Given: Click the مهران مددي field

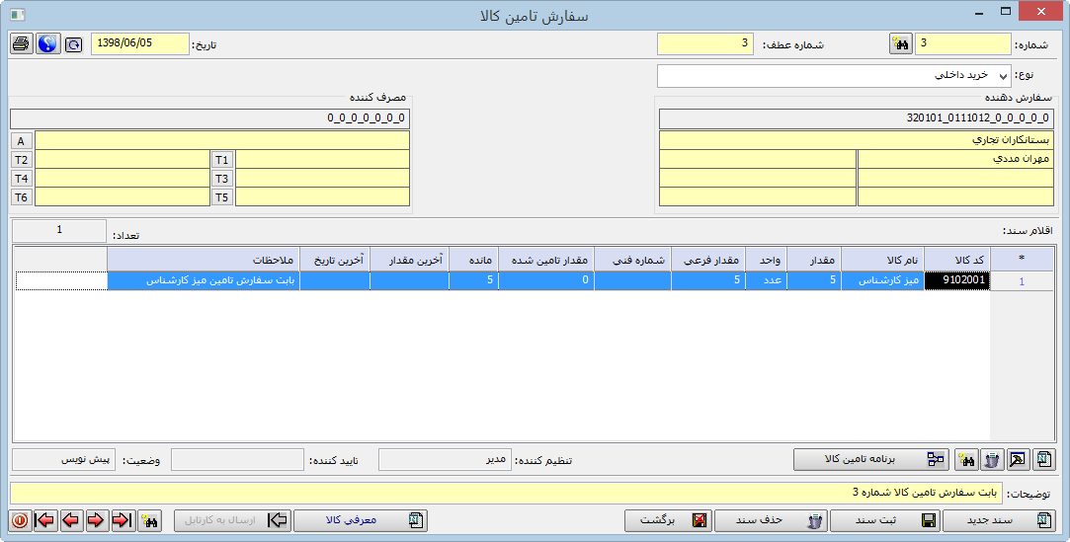Looking at the screenshot, I should (x=955, y=159).
